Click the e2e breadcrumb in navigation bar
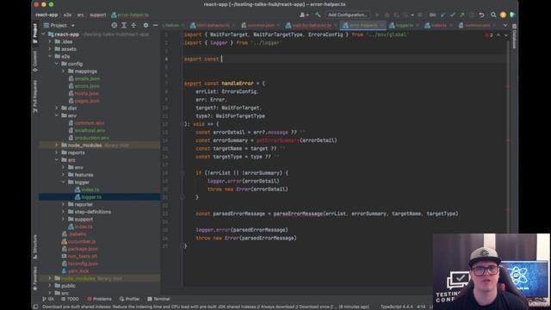The image size is (551, 310). pos(67,15)
